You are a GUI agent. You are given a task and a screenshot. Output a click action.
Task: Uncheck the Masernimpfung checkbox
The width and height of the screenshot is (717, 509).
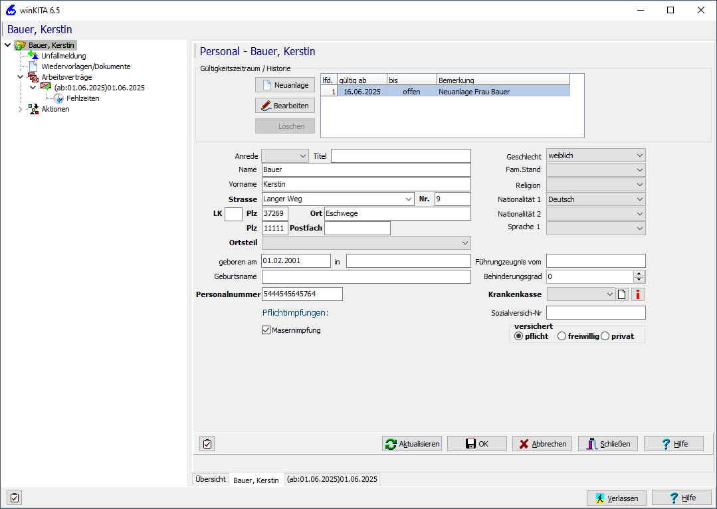[266, 330]
